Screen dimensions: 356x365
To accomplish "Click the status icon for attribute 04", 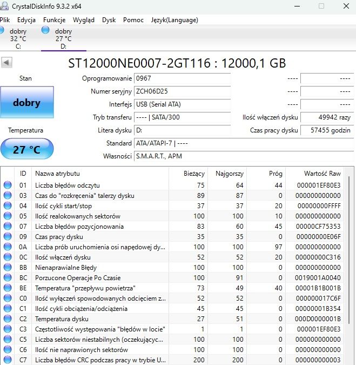I will pyautogui.click(x=8, y=205).
